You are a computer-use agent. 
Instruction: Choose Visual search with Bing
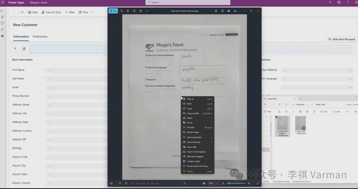click(198, 166)
